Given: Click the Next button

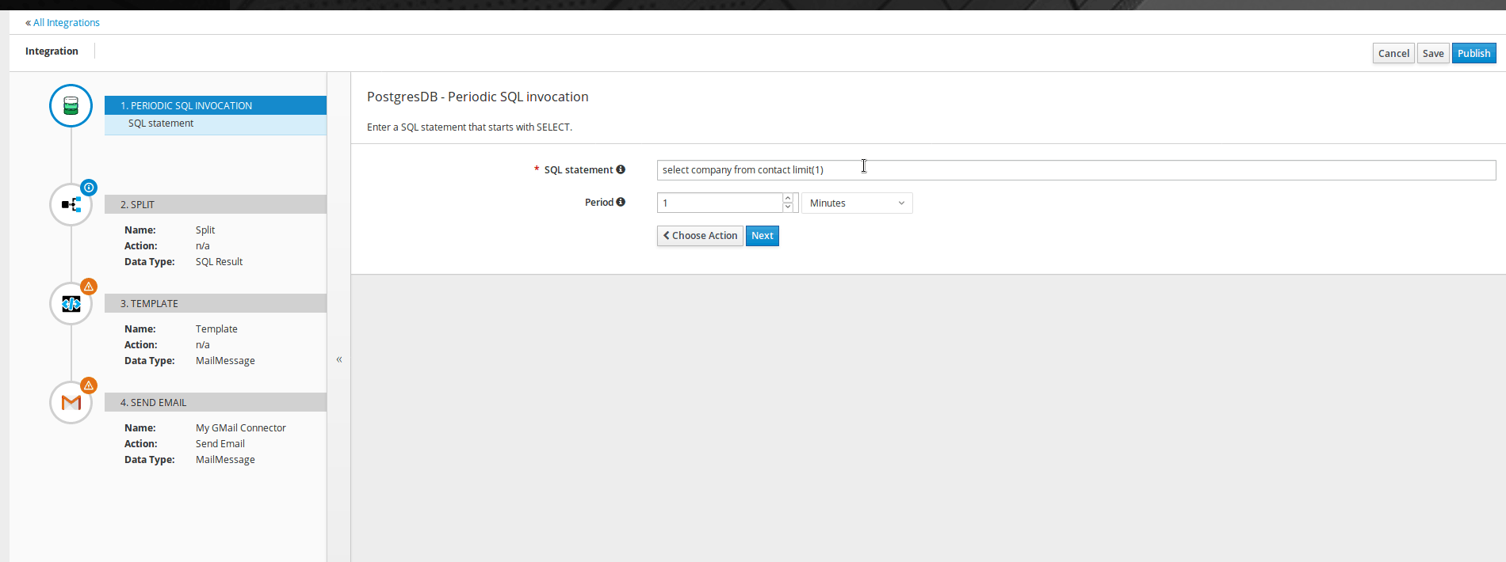Looking at the screenshot, I should (763, 236).
